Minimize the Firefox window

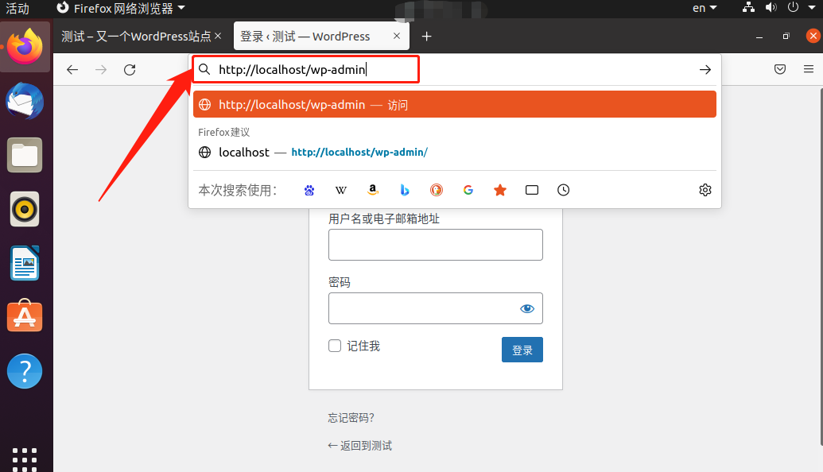[x=759, y=37]
